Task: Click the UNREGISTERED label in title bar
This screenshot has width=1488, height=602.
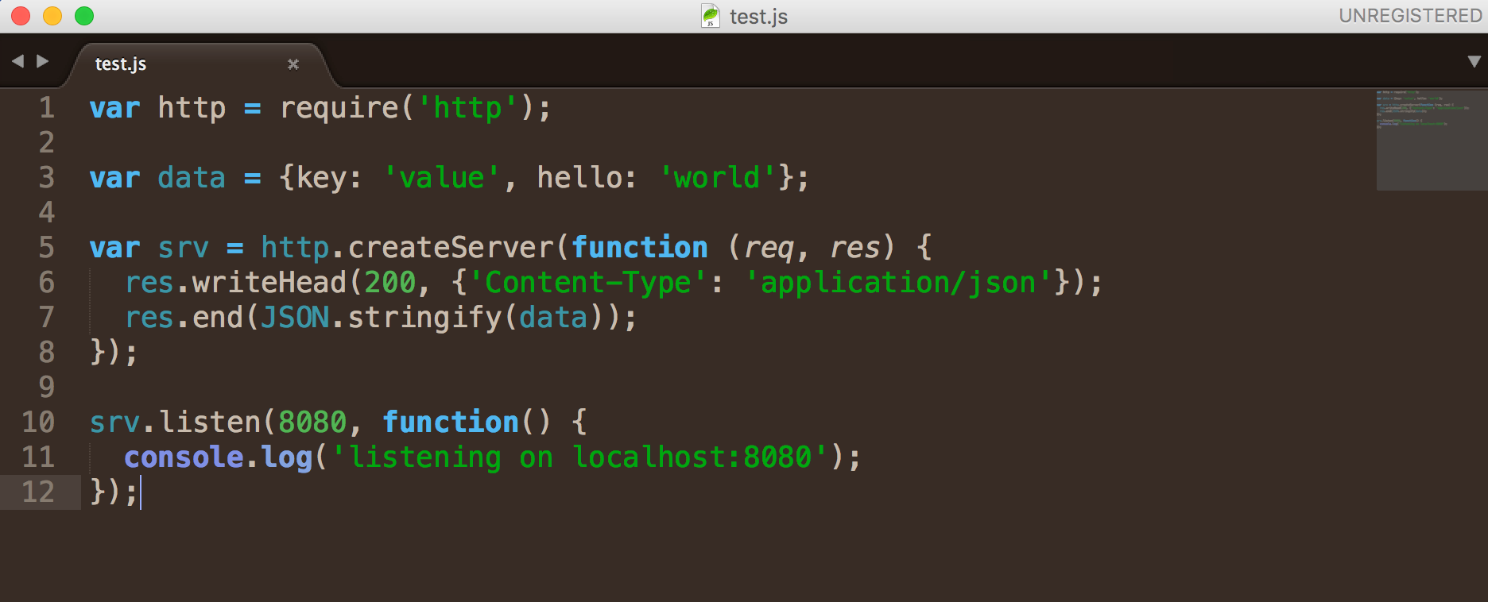Action: [1410, 16]
